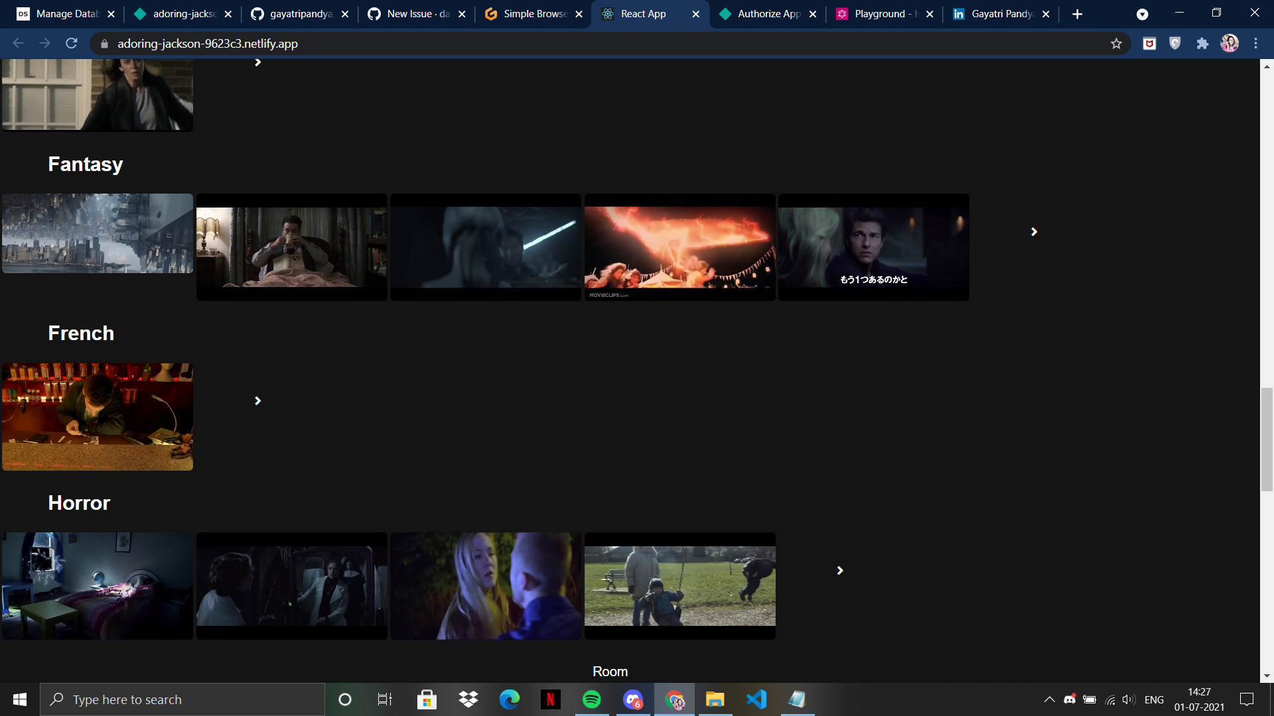Reload the page with the refresh icon
Image resolution: width=1274 pixels, height=716 pixels.
click(72, 44)
